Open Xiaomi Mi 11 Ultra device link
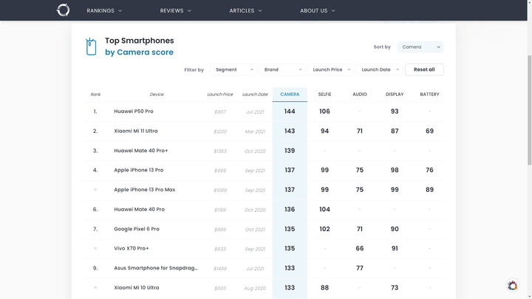This screenshot has width=532, height=299. tap(136, 131)
